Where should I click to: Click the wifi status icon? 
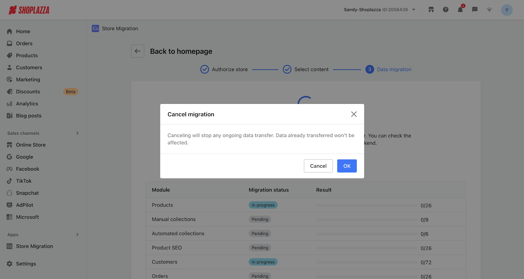(489, 10)
